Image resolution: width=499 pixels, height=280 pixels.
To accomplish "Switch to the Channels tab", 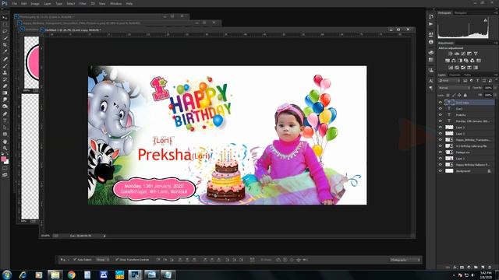I will coord(455,75).
